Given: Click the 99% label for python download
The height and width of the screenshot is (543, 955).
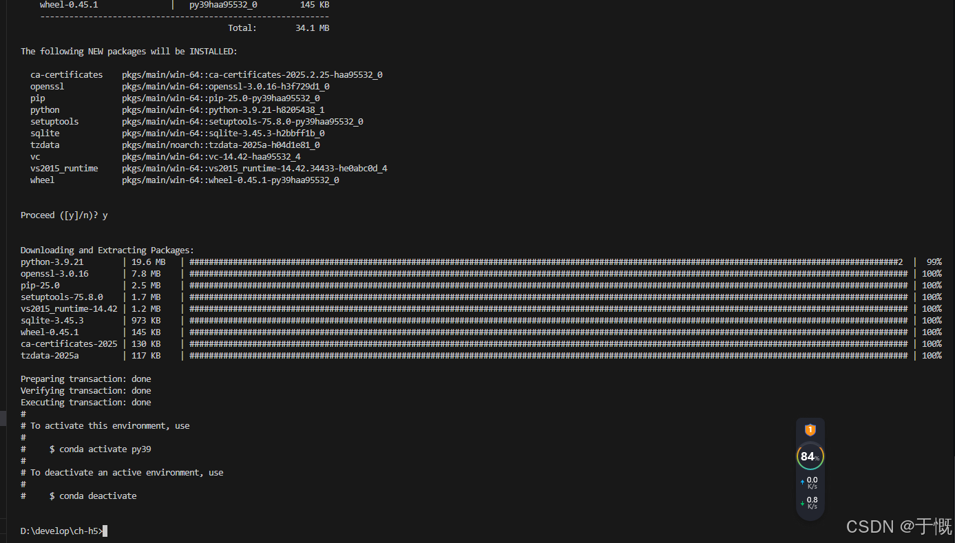Looking at the screenshot, I should coord(934,262).
